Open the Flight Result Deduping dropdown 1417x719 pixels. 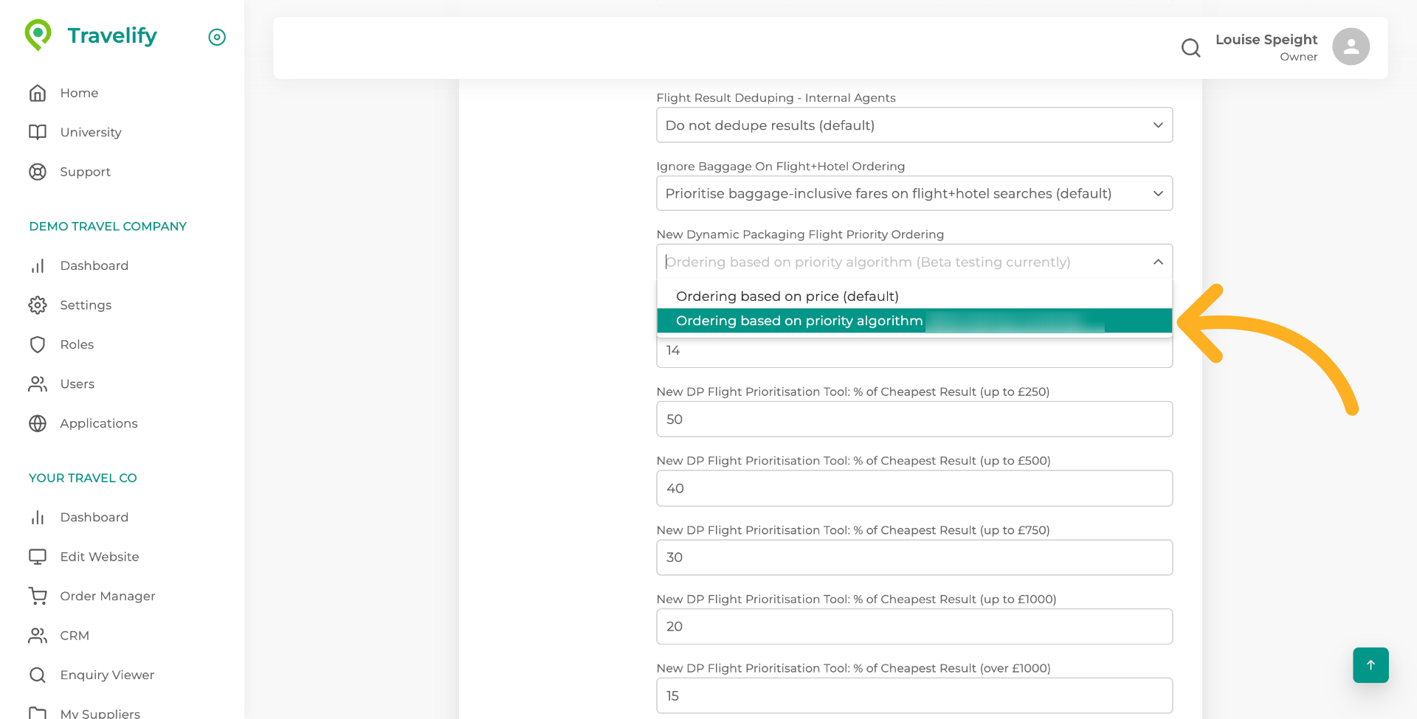tap(914, 125)
